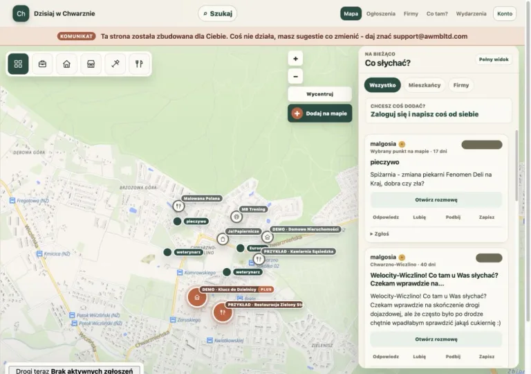Select the all-categories grid filter icon

coord(18,64)
